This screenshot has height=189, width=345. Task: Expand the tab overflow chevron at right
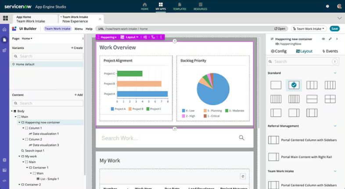click(339, 18)
